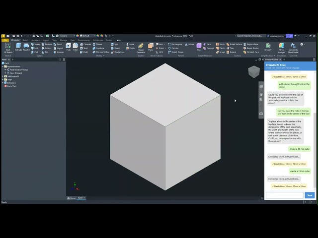
Task: Select the Hole tool
Action: (x=69, y=47)
